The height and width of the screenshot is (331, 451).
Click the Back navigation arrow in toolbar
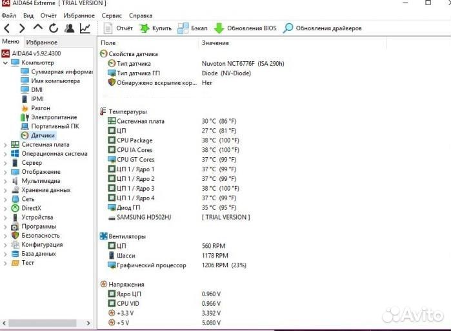point(7,28)
